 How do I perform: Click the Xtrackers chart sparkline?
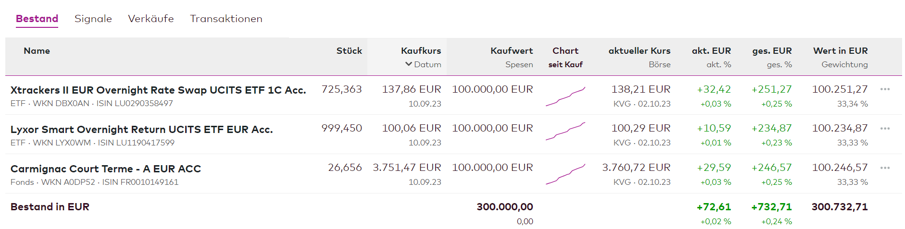pyautogui.click(x=566, y=96)
